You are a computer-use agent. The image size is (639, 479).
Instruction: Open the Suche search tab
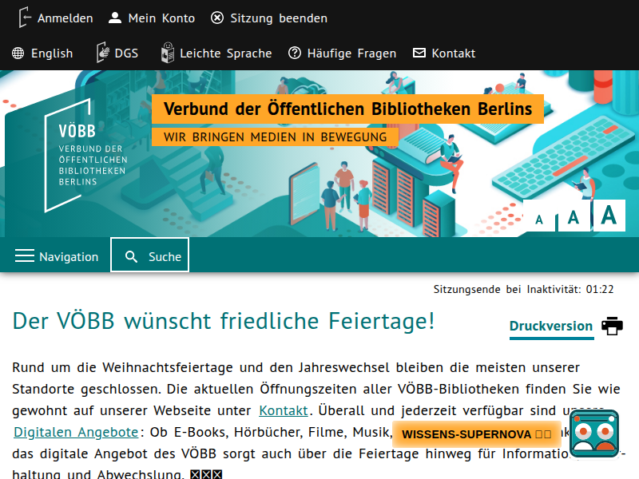pos(150,255)
